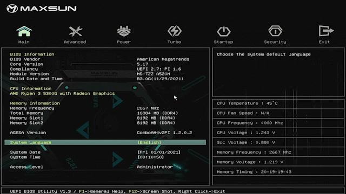Click the 16384 MB (DDR4) value
The width and height of the screenshot is (346, 194).
point(157,113)
